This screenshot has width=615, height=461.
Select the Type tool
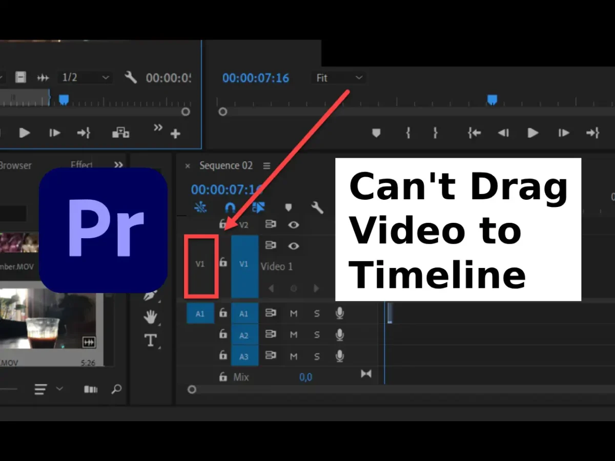150,340
